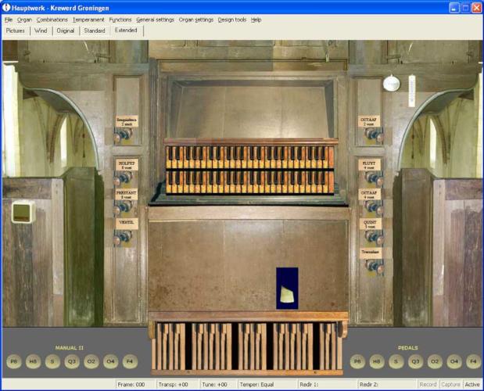This screenshot has height=391, width=484.
Task: Activate the QUINT 3 voet stop knob
Action: [x=372, y=235]
